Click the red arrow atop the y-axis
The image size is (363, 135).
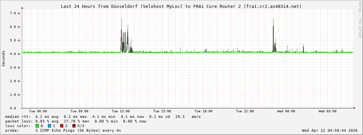pyautogui.click(x=22, y=8)
